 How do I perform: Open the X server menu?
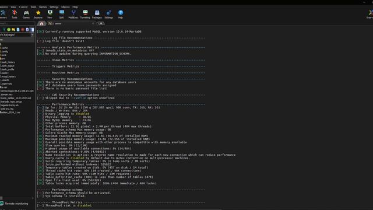tap(23, 7)
